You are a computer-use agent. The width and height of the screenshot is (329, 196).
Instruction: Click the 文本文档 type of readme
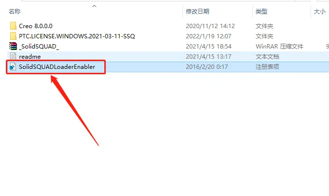click(267, 56)
